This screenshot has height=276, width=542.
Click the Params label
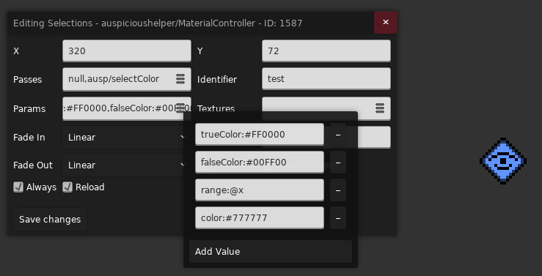(x=29, y=109)
